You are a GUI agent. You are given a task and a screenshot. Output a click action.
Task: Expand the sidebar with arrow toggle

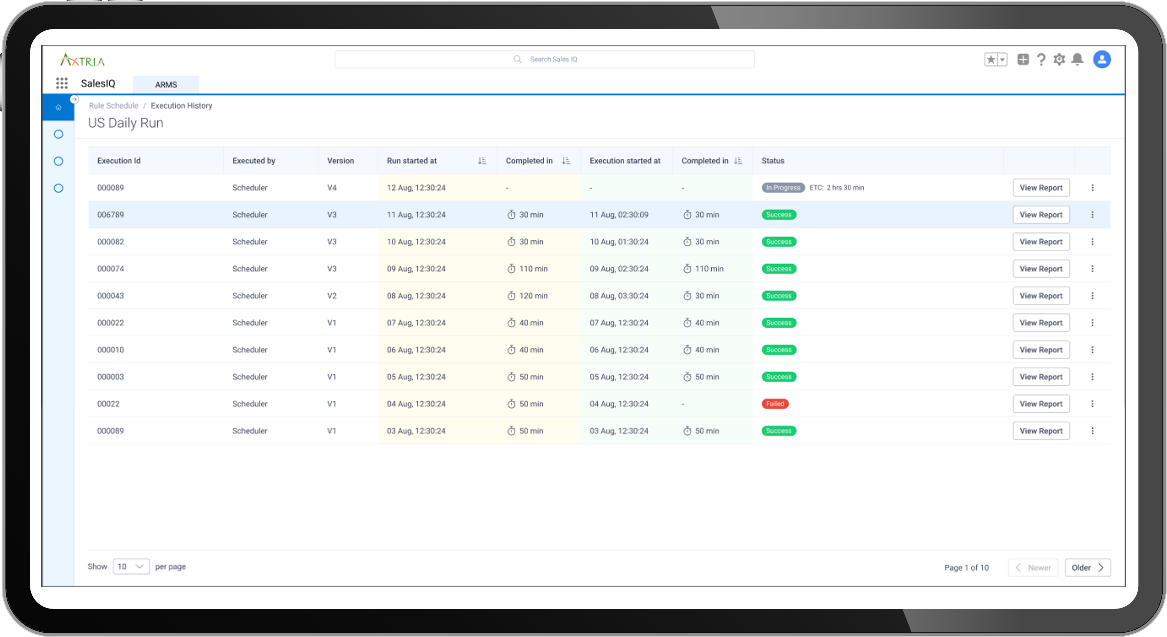74,99
